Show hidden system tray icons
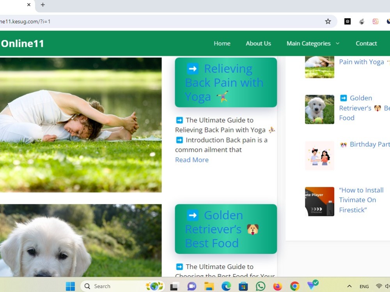390x292 pixels. tap(349, 286)
